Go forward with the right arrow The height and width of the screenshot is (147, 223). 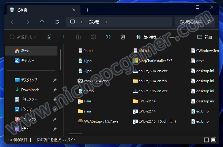[x=27, y=22]
